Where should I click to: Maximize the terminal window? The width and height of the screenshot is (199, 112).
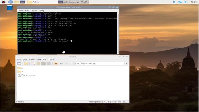click(113, 7)
